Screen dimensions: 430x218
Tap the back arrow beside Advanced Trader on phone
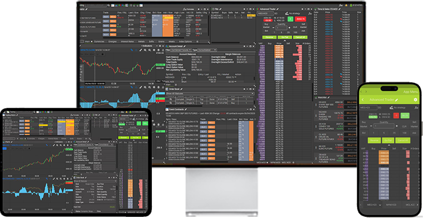tap(363, 100)
